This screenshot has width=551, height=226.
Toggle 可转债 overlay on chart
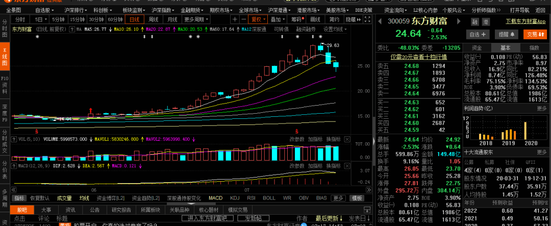(281, 30)
